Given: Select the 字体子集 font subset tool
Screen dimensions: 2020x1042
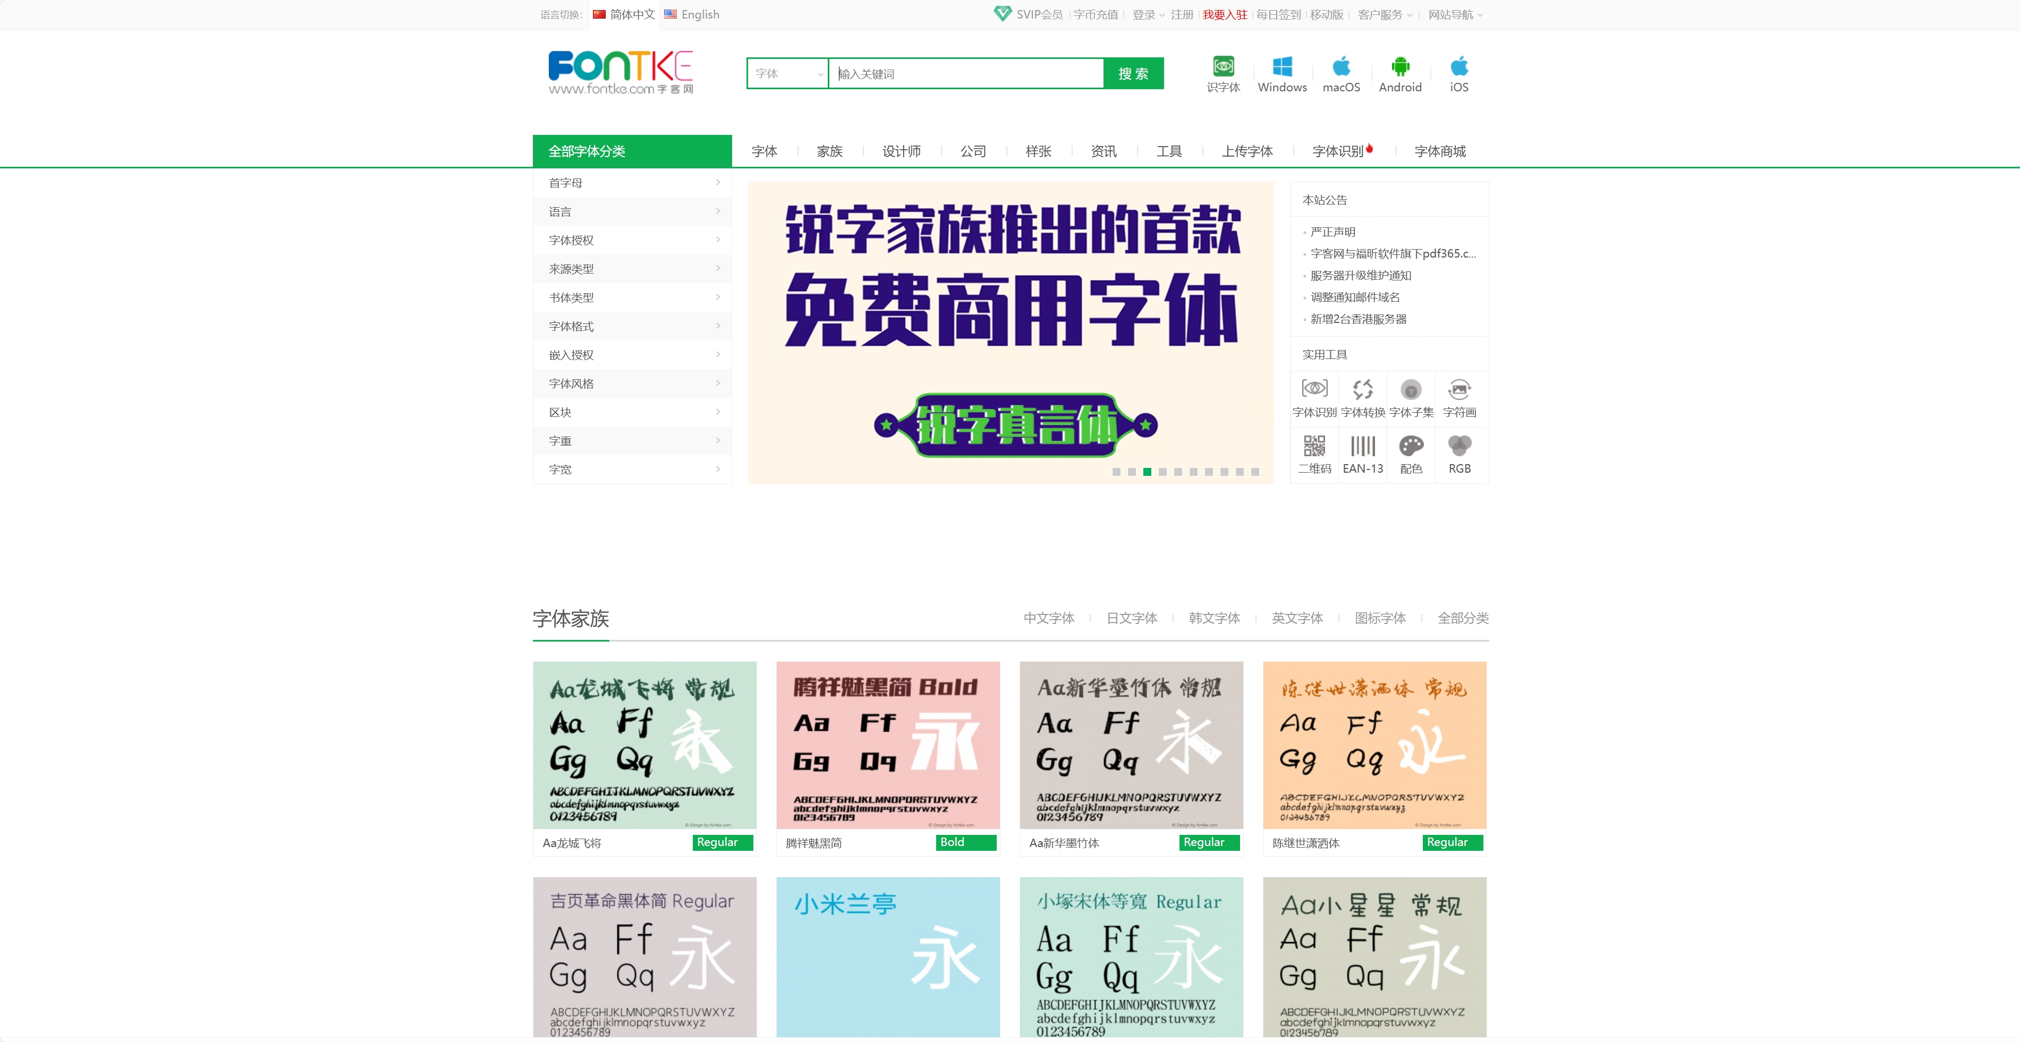Looking at the screenshot, I should (1411, 396).
